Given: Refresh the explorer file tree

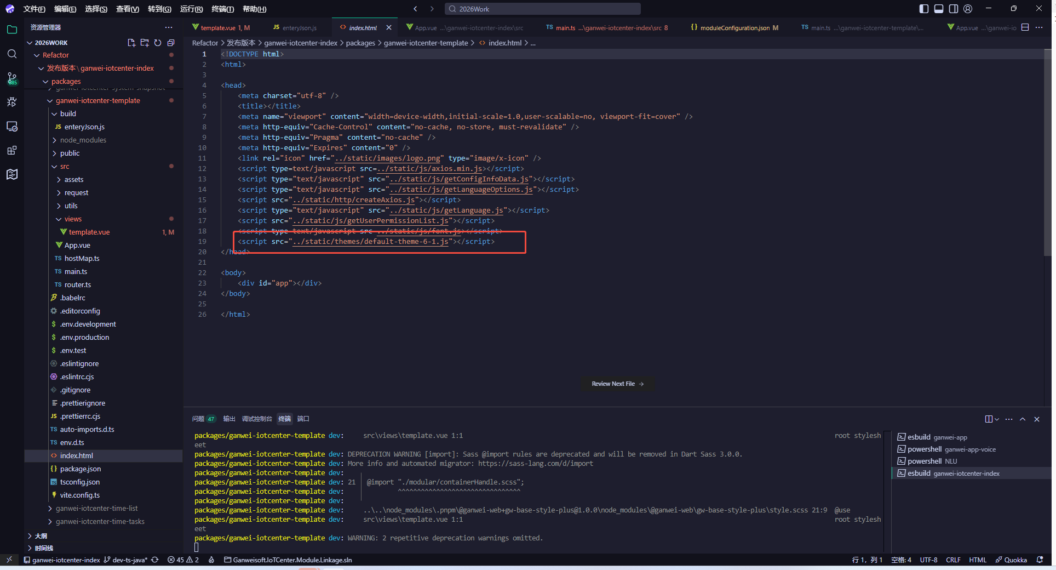Looking at the screenshot, I should (x=158, y=43).
